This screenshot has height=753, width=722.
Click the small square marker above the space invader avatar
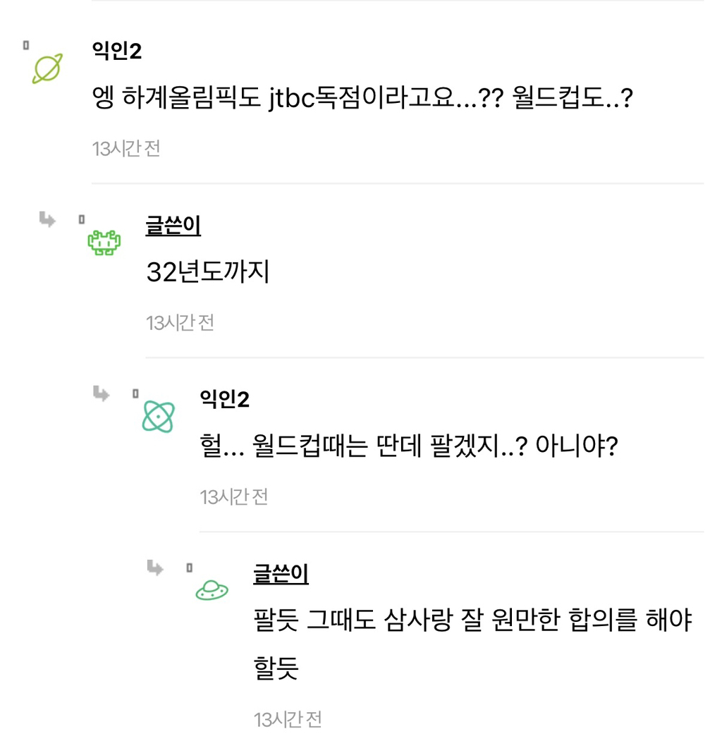tap(81, 219)
